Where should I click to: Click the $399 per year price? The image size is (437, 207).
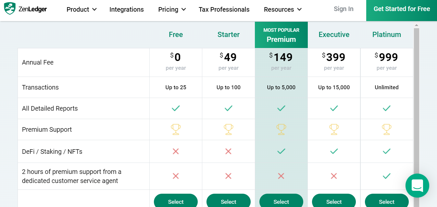tap(334, 62)
